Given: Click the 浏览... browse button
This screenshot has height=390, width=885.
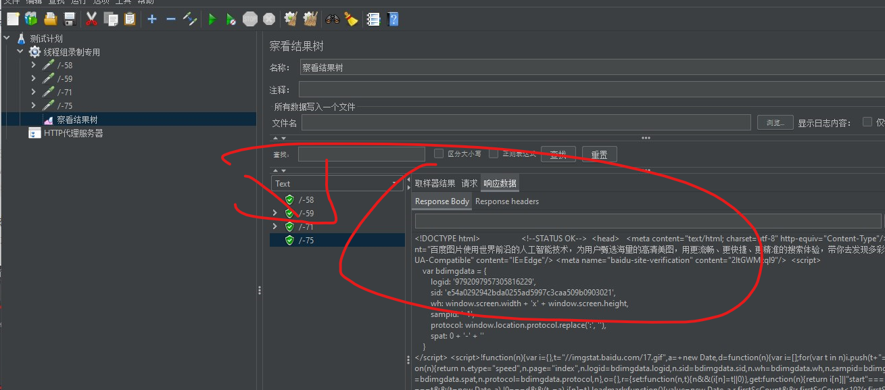Looking at the screenshot, I should 775,122.
